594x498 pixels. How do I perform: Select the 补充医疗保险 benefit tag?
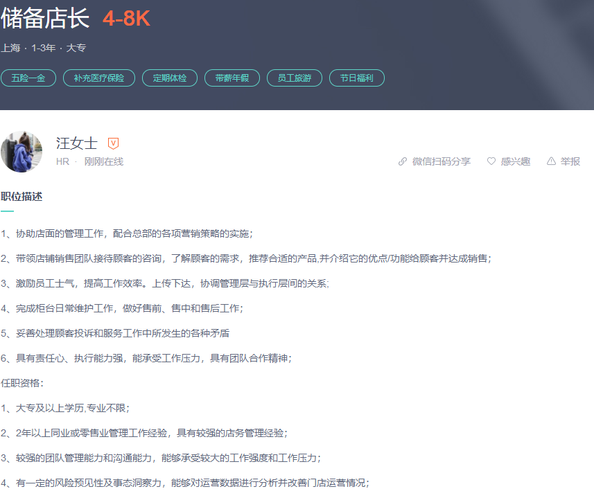99,78
